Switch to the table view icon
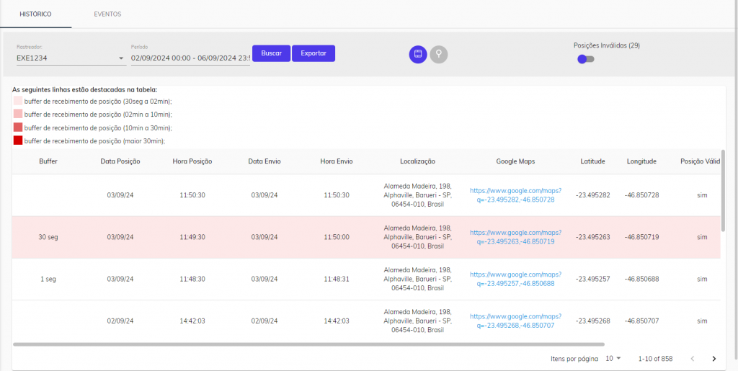This screenshot has width=738, height=371. point(417,54)
